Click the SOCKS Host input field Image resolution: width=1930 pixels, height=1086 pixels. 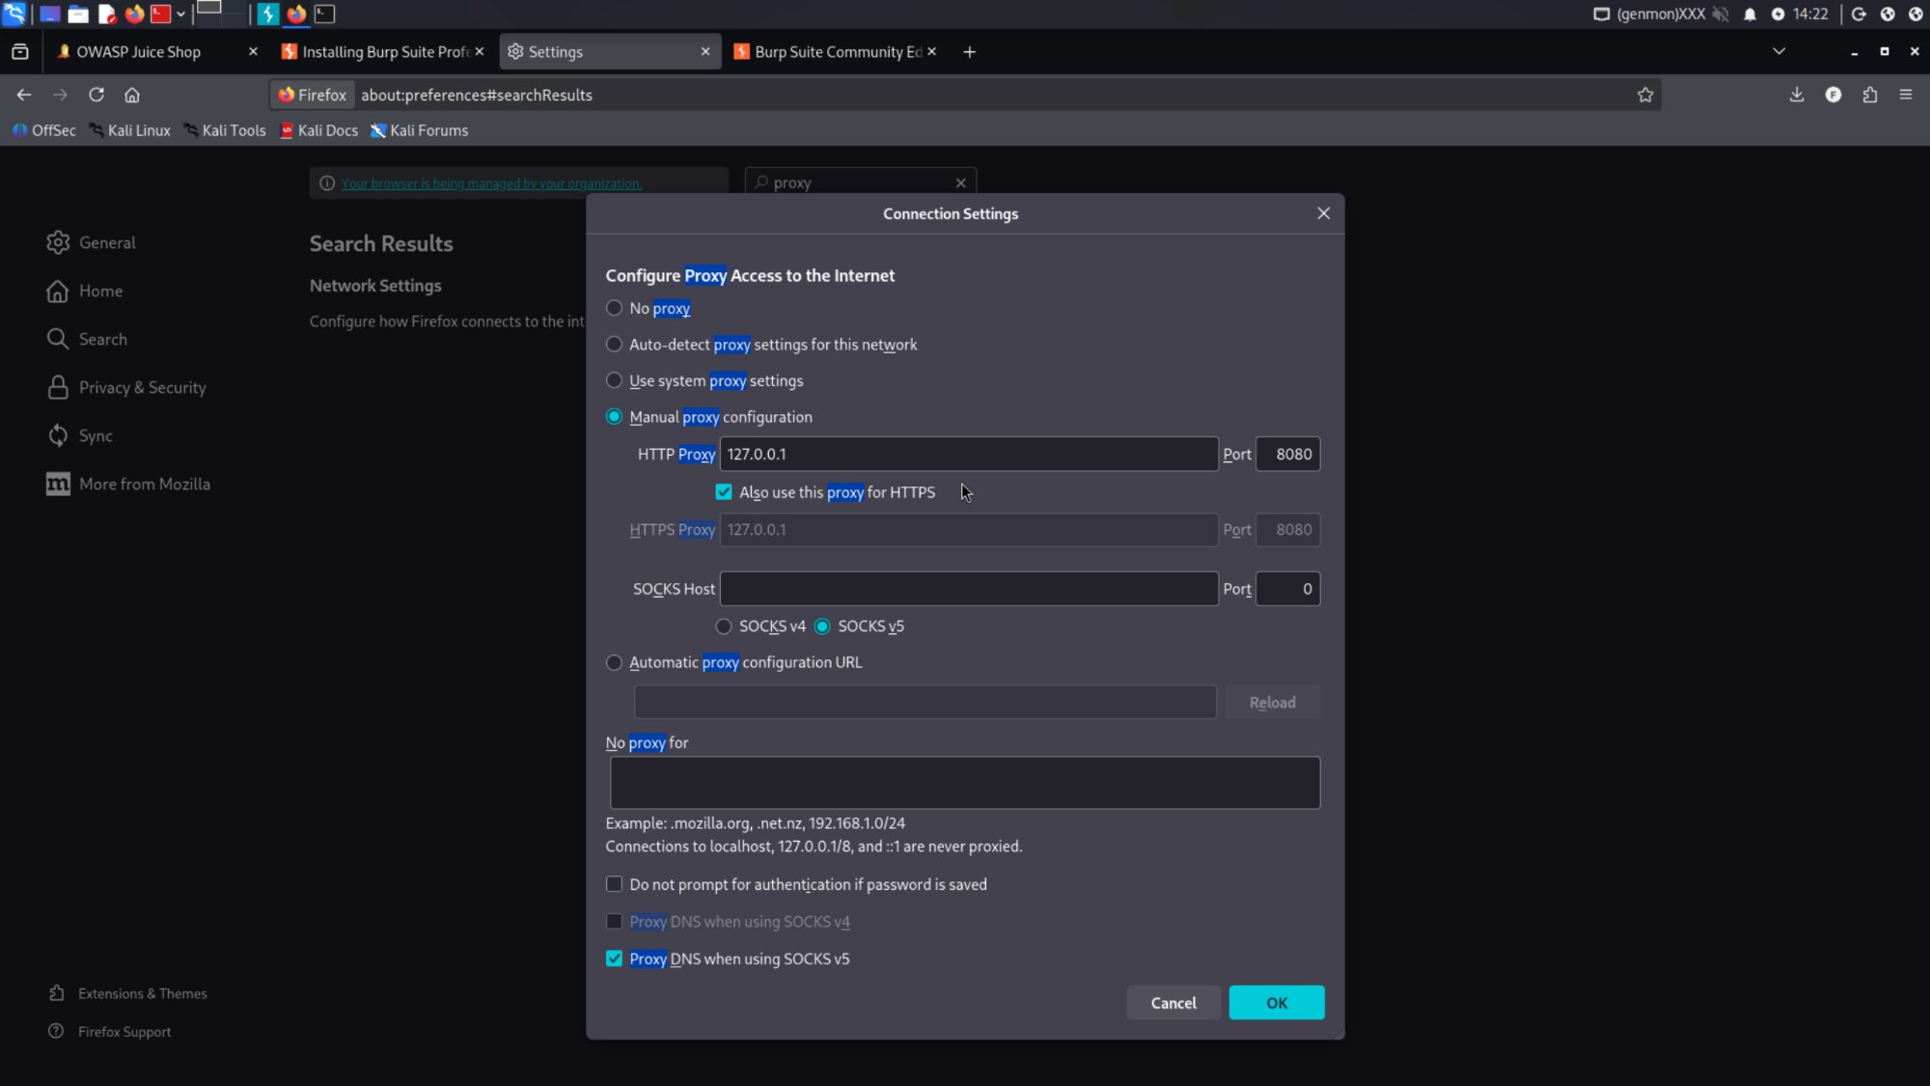969,589
